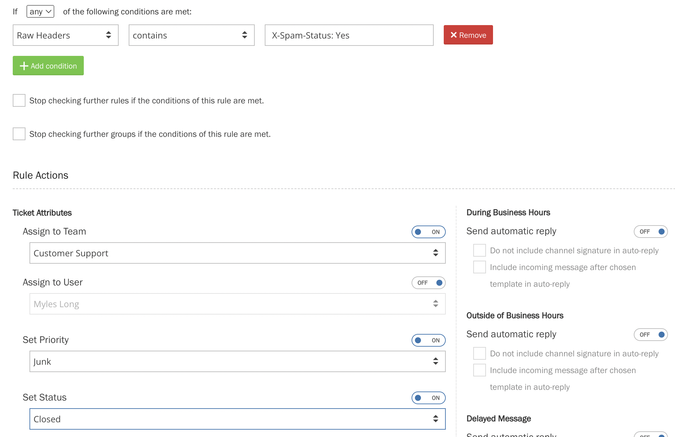Toggle Assign to User switch on
Screen dimensions: 675x437
click(428, 283)
